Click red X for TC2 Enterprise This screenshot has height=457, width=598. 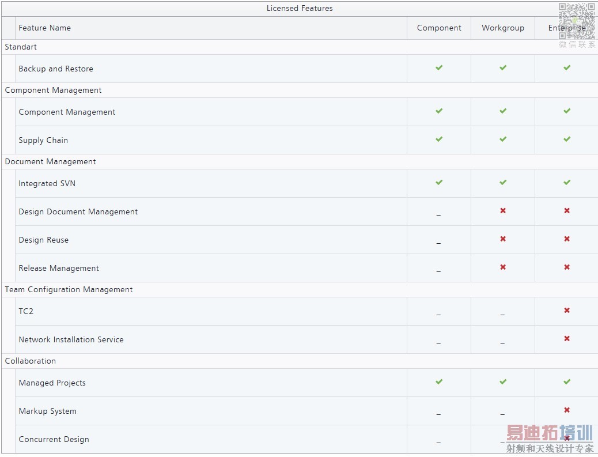point(567,311)
